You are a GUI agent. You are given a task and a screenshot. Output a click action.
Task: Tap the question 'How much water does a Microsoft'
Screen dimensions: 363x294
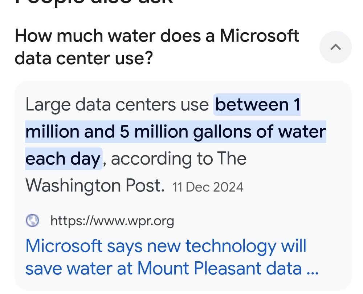click(156, 36)
